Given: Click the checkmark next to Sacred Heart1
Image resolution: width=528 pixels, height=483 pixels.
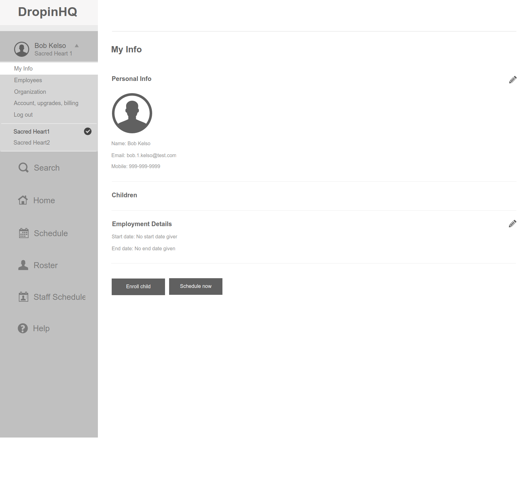Looking at the screenshot, I should [88, 131].
